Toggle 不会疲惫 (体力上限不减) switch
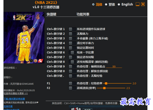Screen dimensions: 153x110 [x=72, y=39]
